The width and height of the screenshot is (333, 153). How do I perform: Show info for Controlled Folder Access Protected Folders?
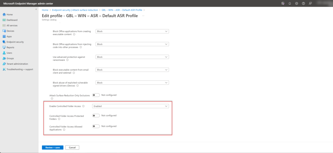click(x=59, y=119)
